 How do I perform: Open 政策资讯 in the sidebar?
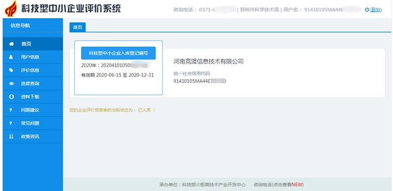(x=33, y=137)
